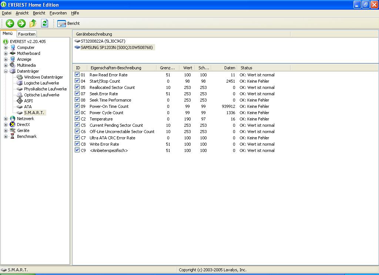Click the Gerätebeschreibung column header
Viewport: 379px width, 275px height.
coord(181,34)
